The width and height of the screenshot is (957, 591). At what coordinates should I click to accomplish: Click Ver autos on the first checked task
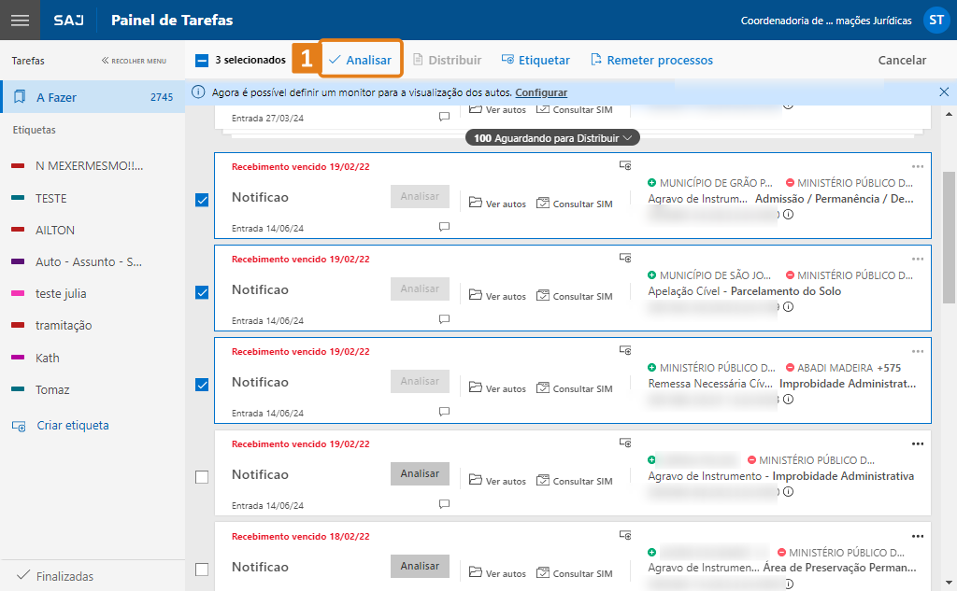click(497, 204)
